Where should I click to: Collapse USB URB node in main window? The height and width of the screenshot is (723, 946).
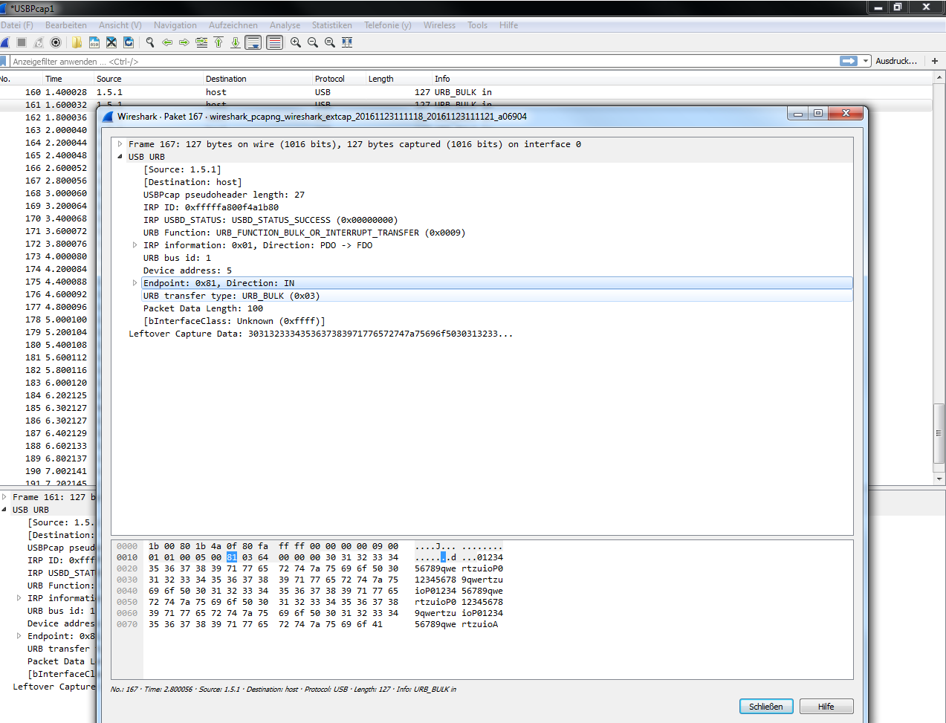(x=4, y=510)
